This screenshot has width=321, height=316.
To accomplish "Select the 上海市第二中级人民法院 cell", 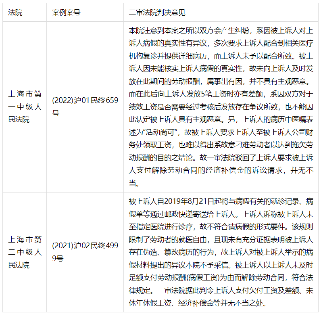I will [x=25, y=252].
